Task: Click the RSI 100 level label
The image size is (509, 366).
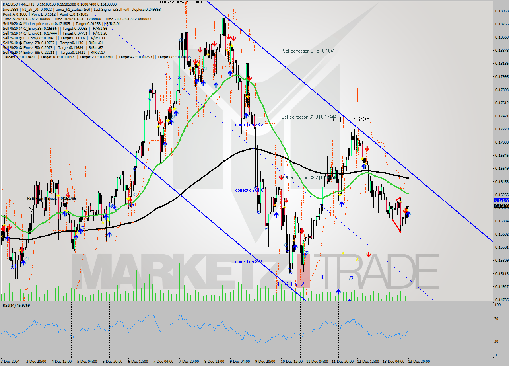Action: [497, 304]
